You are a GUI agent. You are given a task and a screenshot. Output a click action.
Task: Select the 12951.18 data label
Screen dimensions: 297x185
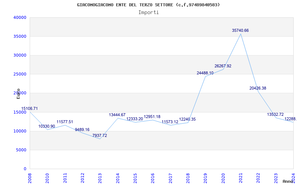pos(152,117)
